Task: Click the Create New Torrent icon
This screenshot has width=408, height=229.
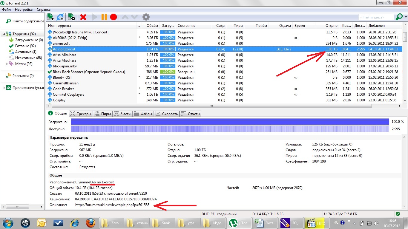Action: coord(71,17)
